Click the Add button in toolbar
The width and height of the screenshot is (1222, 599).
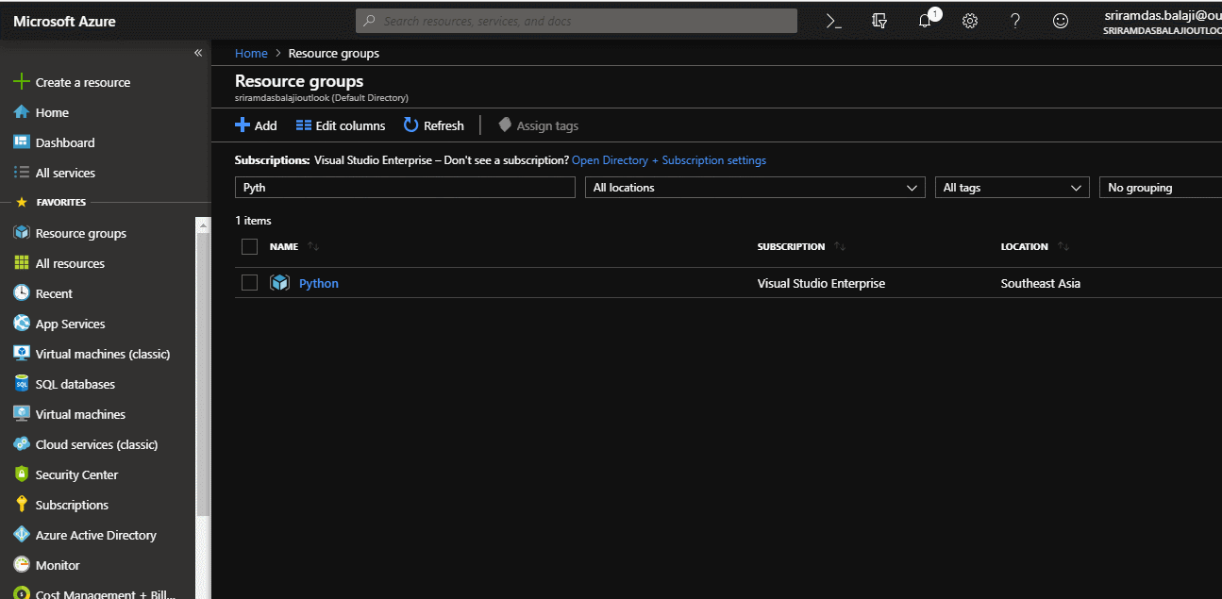(256, 125)
